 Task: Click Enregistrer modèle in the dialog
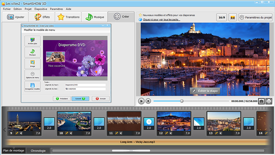32,86
